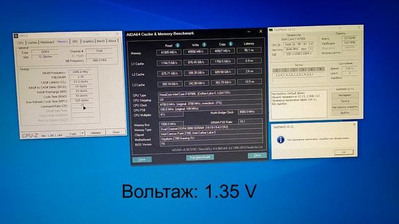
Task: Click the Copy info icon in AIDA64
Action: [231, 44]
